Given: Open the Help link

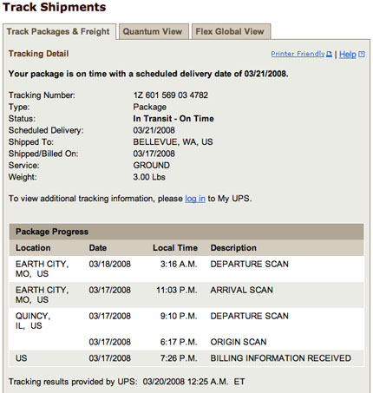Looking at the screenshot, I should pos(348,54).
